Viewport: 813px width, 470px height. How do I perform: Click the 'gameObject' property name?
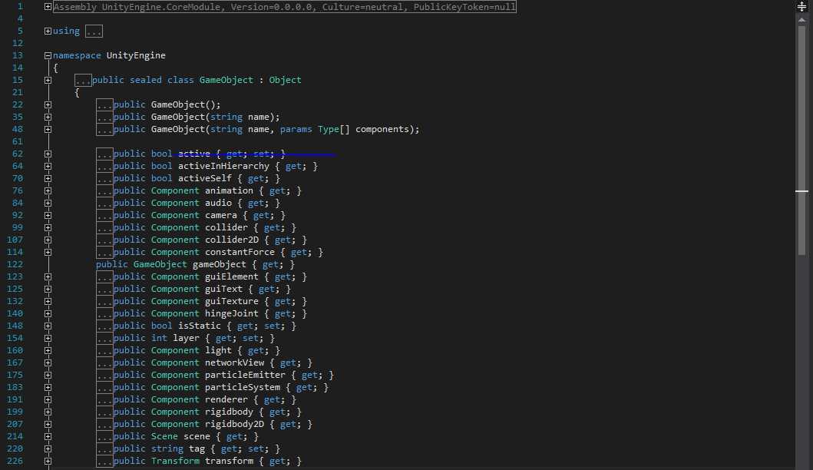(x=220, y=265)
